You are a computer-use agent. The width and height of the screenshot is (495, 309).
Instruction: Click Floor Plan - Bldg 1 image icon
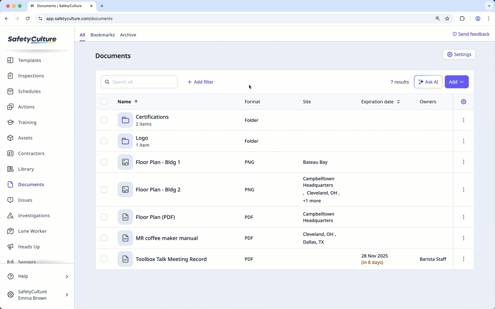coord(125,162)
